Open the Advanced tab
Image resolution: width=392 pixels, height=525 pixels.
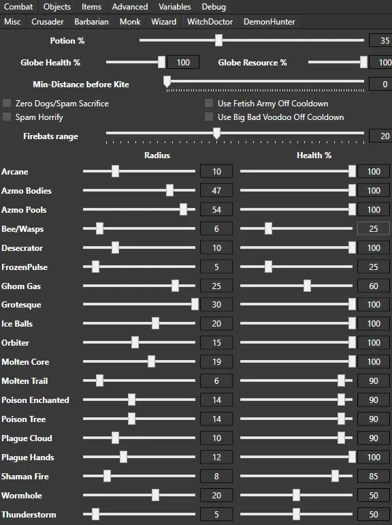click(x=130, y=7)
